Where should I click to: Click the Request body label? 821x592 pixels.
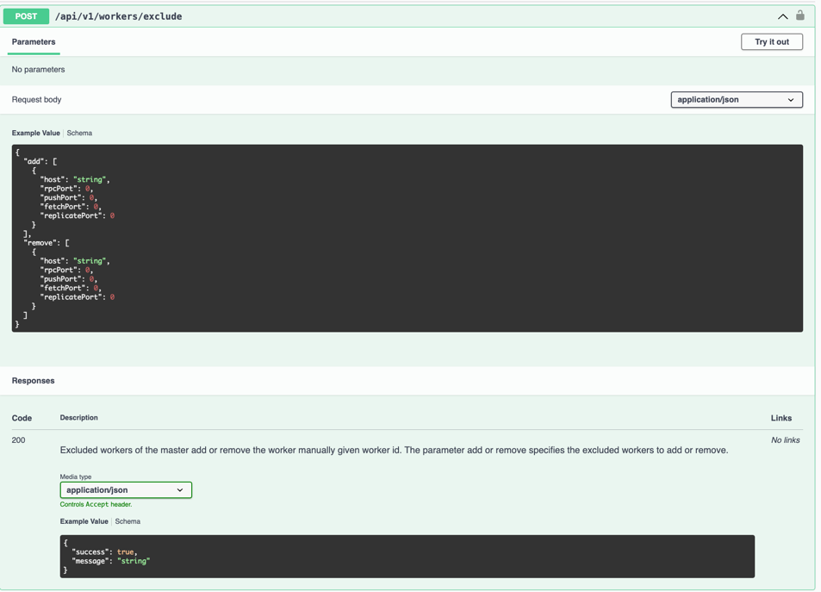point(37,100)
